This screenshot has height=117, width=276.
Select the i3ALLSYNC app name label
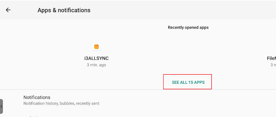pos(96,58)
